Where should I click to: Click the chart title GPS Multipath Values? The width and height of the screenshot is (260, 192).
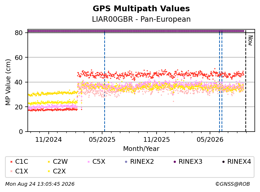tap(141, 8)
